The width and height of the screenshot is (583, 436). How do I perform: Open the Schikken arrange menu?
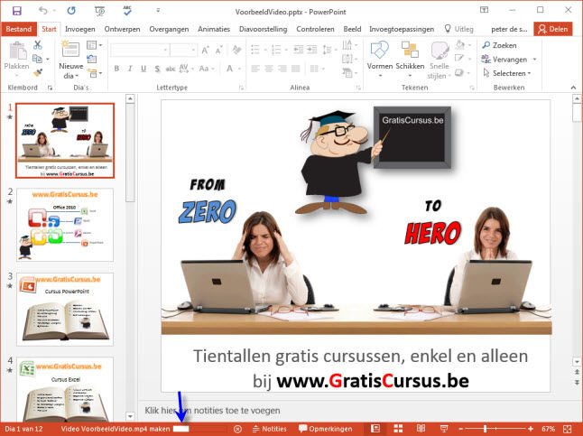(x=410, y=60)
